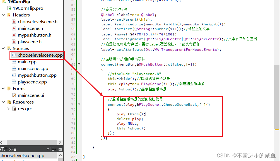This screenshot has height=161, width=280.
Task: Click the 19CornFlip project root node
Action: (x=19, y=2)
